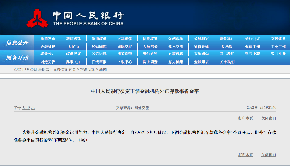
Task: Click lower 关闭窗口 link below article
Action: click(x=269, y=155)
